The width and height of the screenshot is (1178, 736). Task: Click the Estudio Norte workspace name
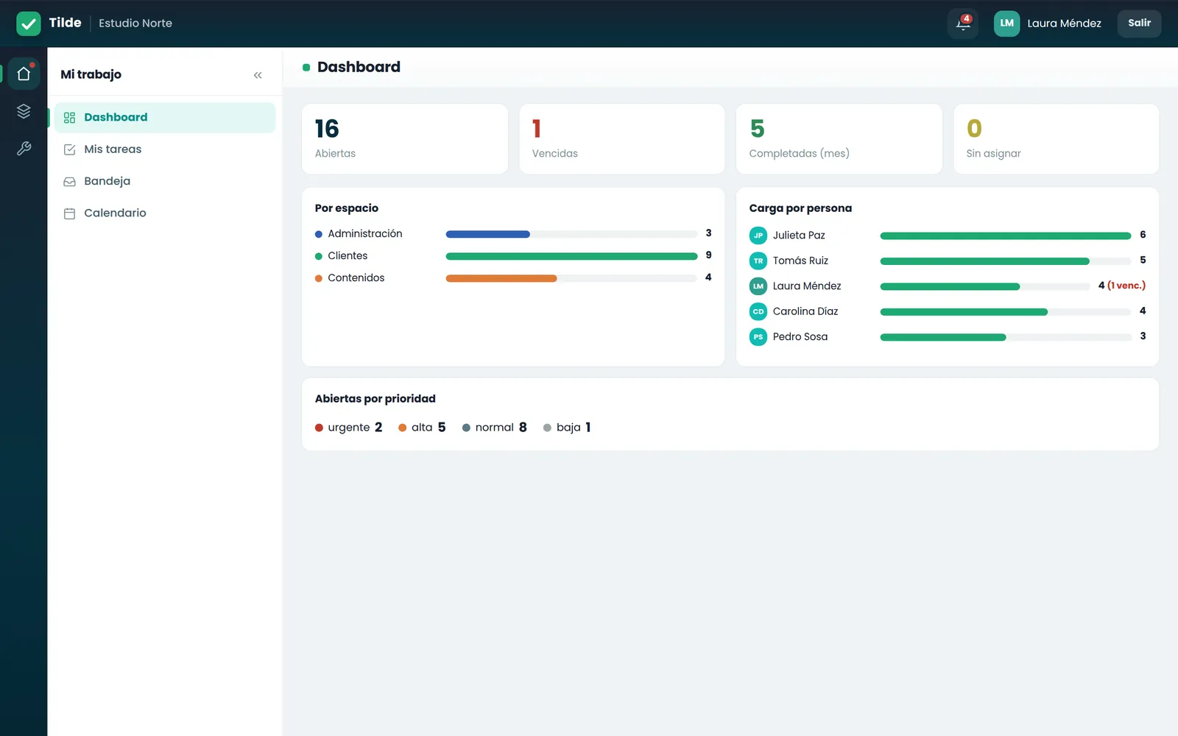135,24
